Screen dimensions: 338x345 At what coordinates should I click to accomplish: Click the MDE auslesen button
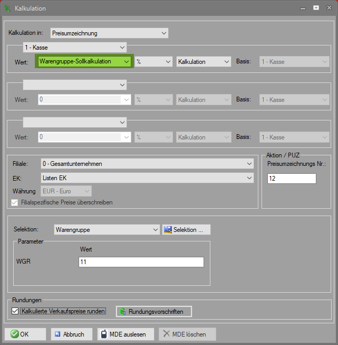(x=126, y=334)
